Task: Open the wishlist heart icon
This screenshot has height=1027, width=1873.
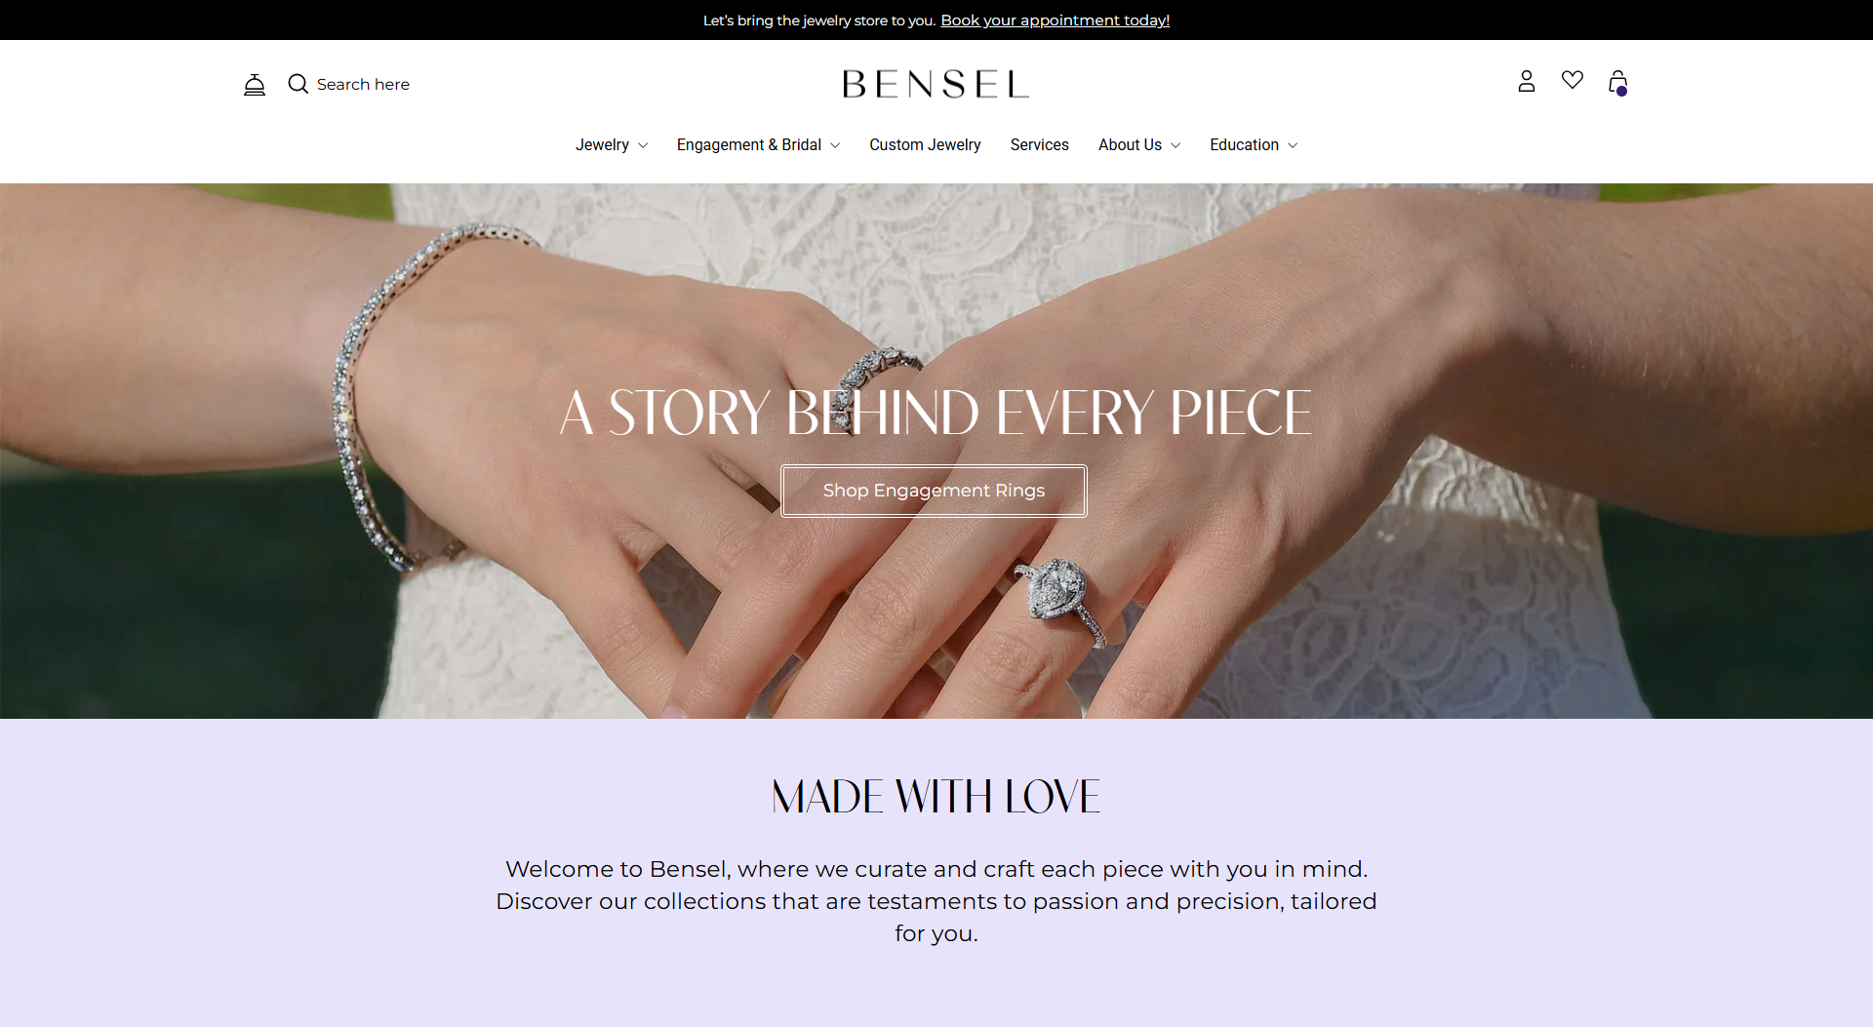Action: [1573, 80]
